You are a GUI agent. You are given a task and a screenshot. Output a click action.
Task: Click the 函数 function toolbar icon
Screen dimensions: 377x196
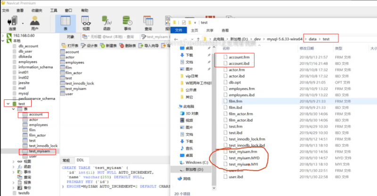coord(107,23)
